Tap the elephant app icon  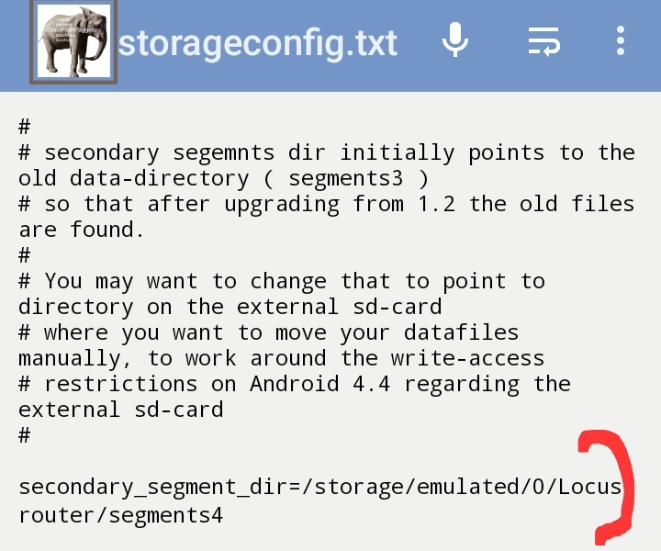pyautogui.click(x=73, y=42)
